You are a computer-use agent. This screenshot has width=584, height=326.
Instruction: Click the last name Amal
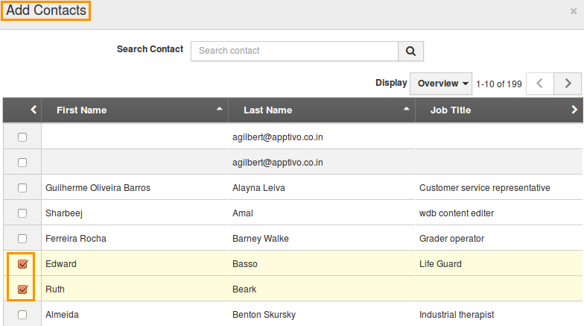coord(243,213)
